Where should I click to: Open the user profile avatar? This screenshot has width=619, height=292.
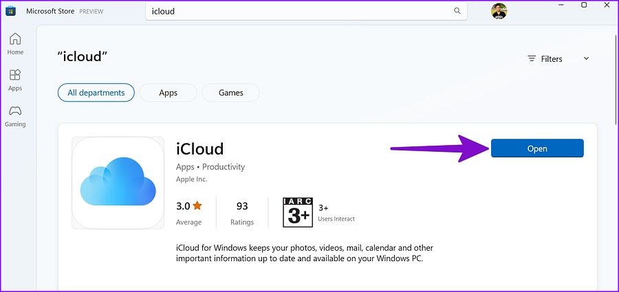click(499, 11)
